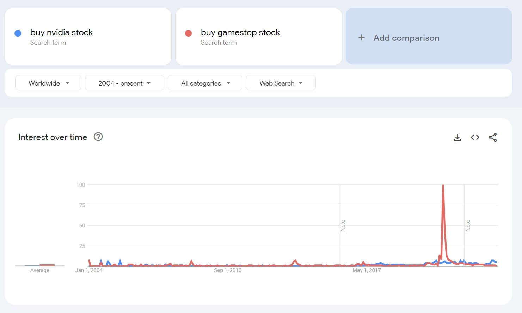
Task: Open the Interest over time help icon
Action: point(98,137)
